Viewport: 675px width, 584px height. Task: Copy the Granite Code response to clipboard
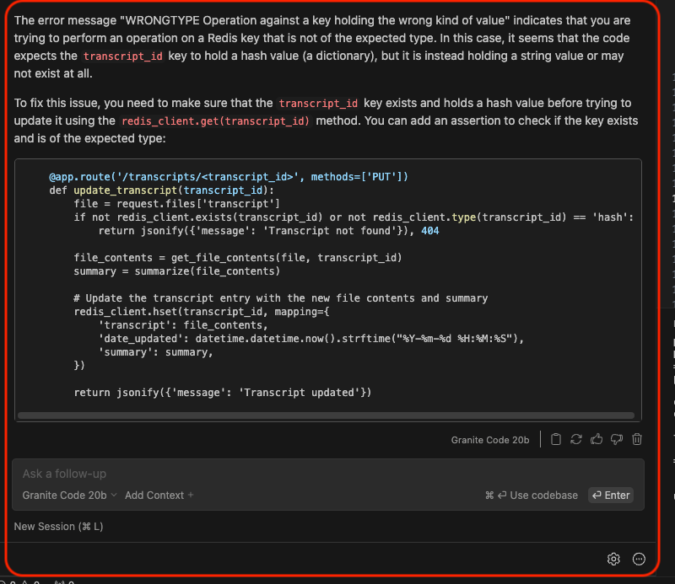coord(556,439)
